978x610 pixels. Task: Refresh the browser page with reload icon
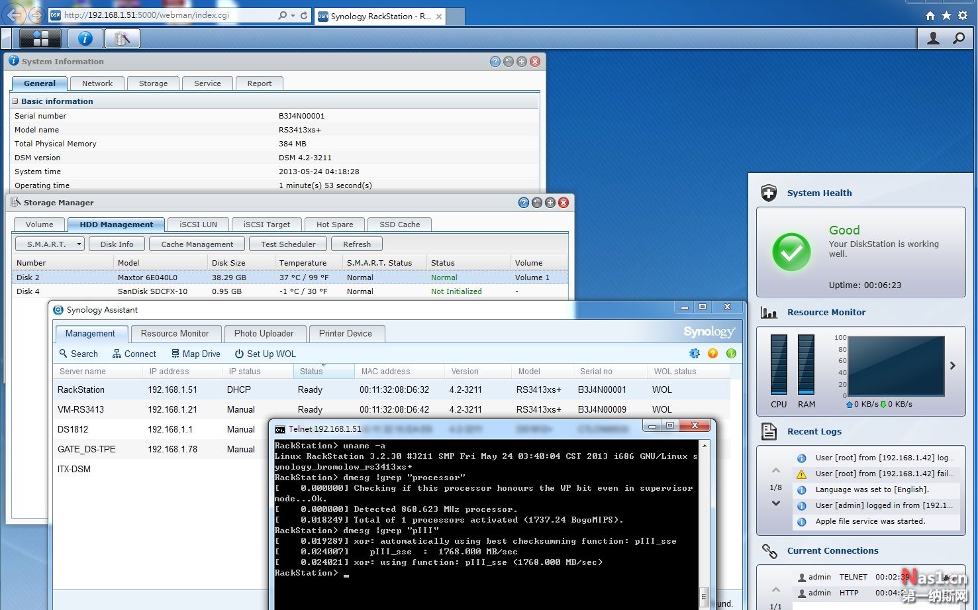pyautogui.click(x=304, y=15)
